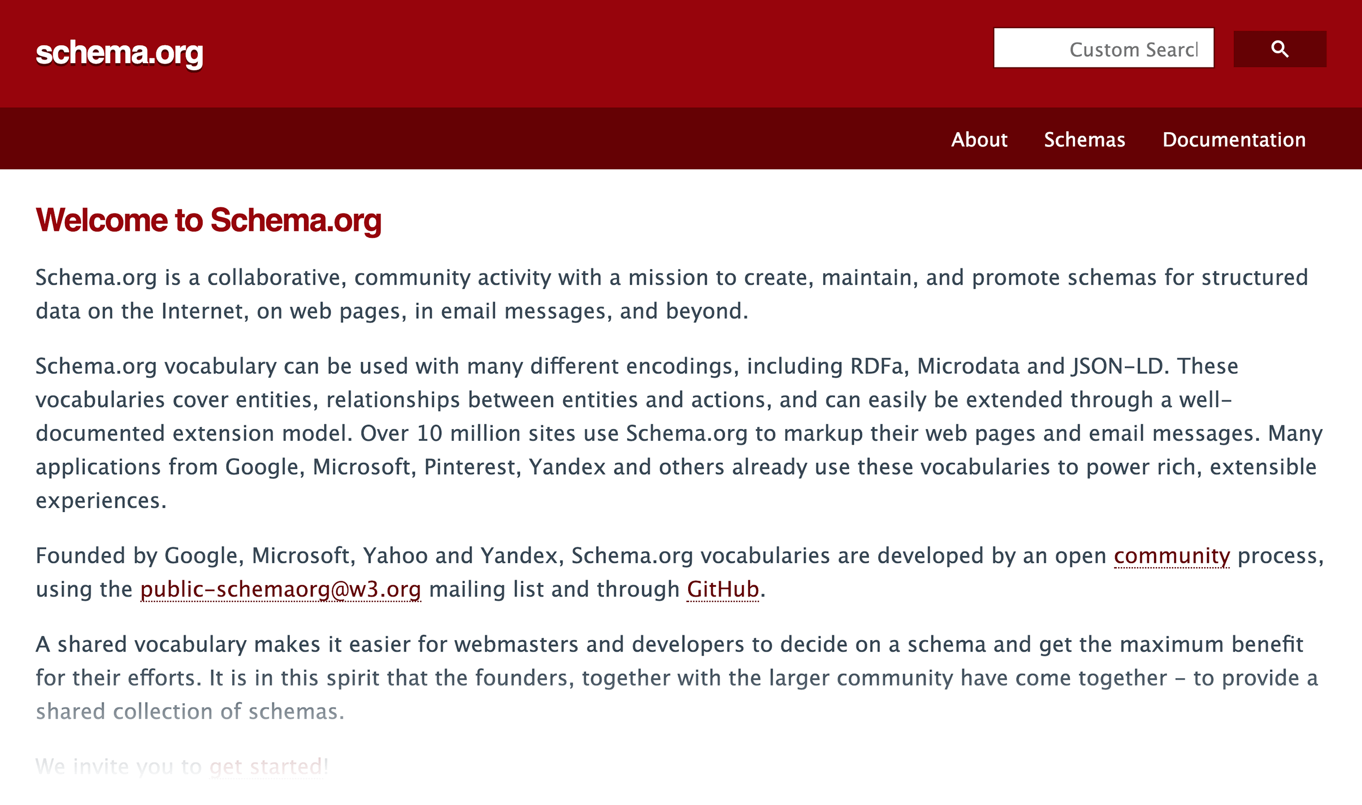This screenshot has height=805, width=1362.
Task: Go to the Documentation navigation item
Action: pyautogui.click(x=1233, y=140)
